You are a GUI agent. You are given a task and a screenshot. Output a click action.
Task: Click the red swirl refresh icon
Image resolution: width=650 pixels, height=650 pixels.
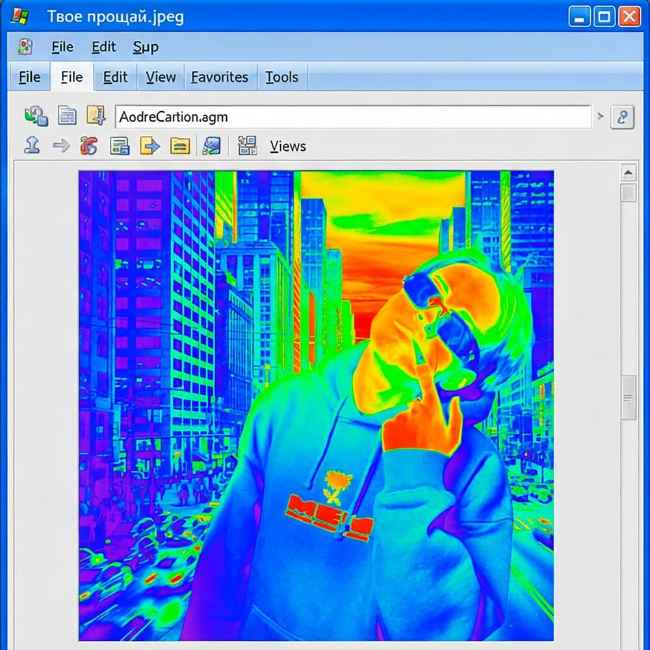click(x=89, y=146)
